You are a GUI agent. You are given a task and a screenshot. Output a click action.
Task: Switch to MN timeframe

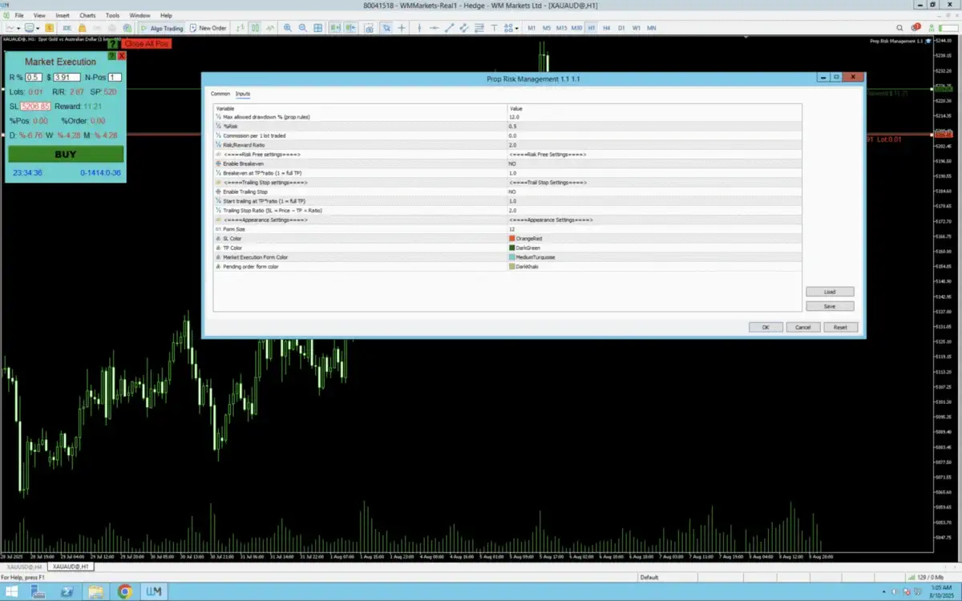[652, 28]
